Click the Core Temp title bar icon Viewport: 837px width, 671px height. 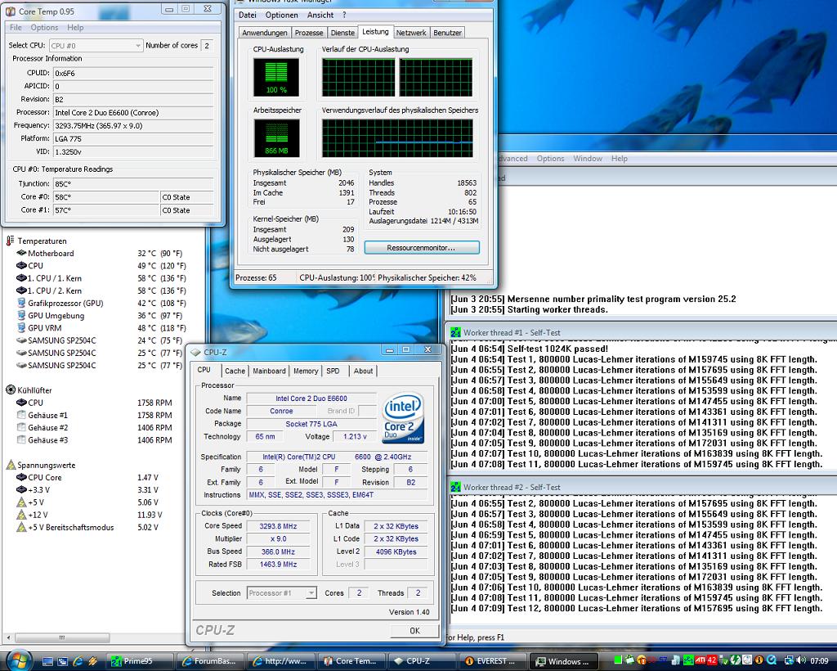[10, 11]
